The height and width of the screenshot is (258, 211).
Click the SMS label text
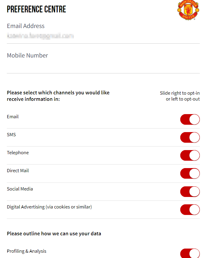point(11,135)
